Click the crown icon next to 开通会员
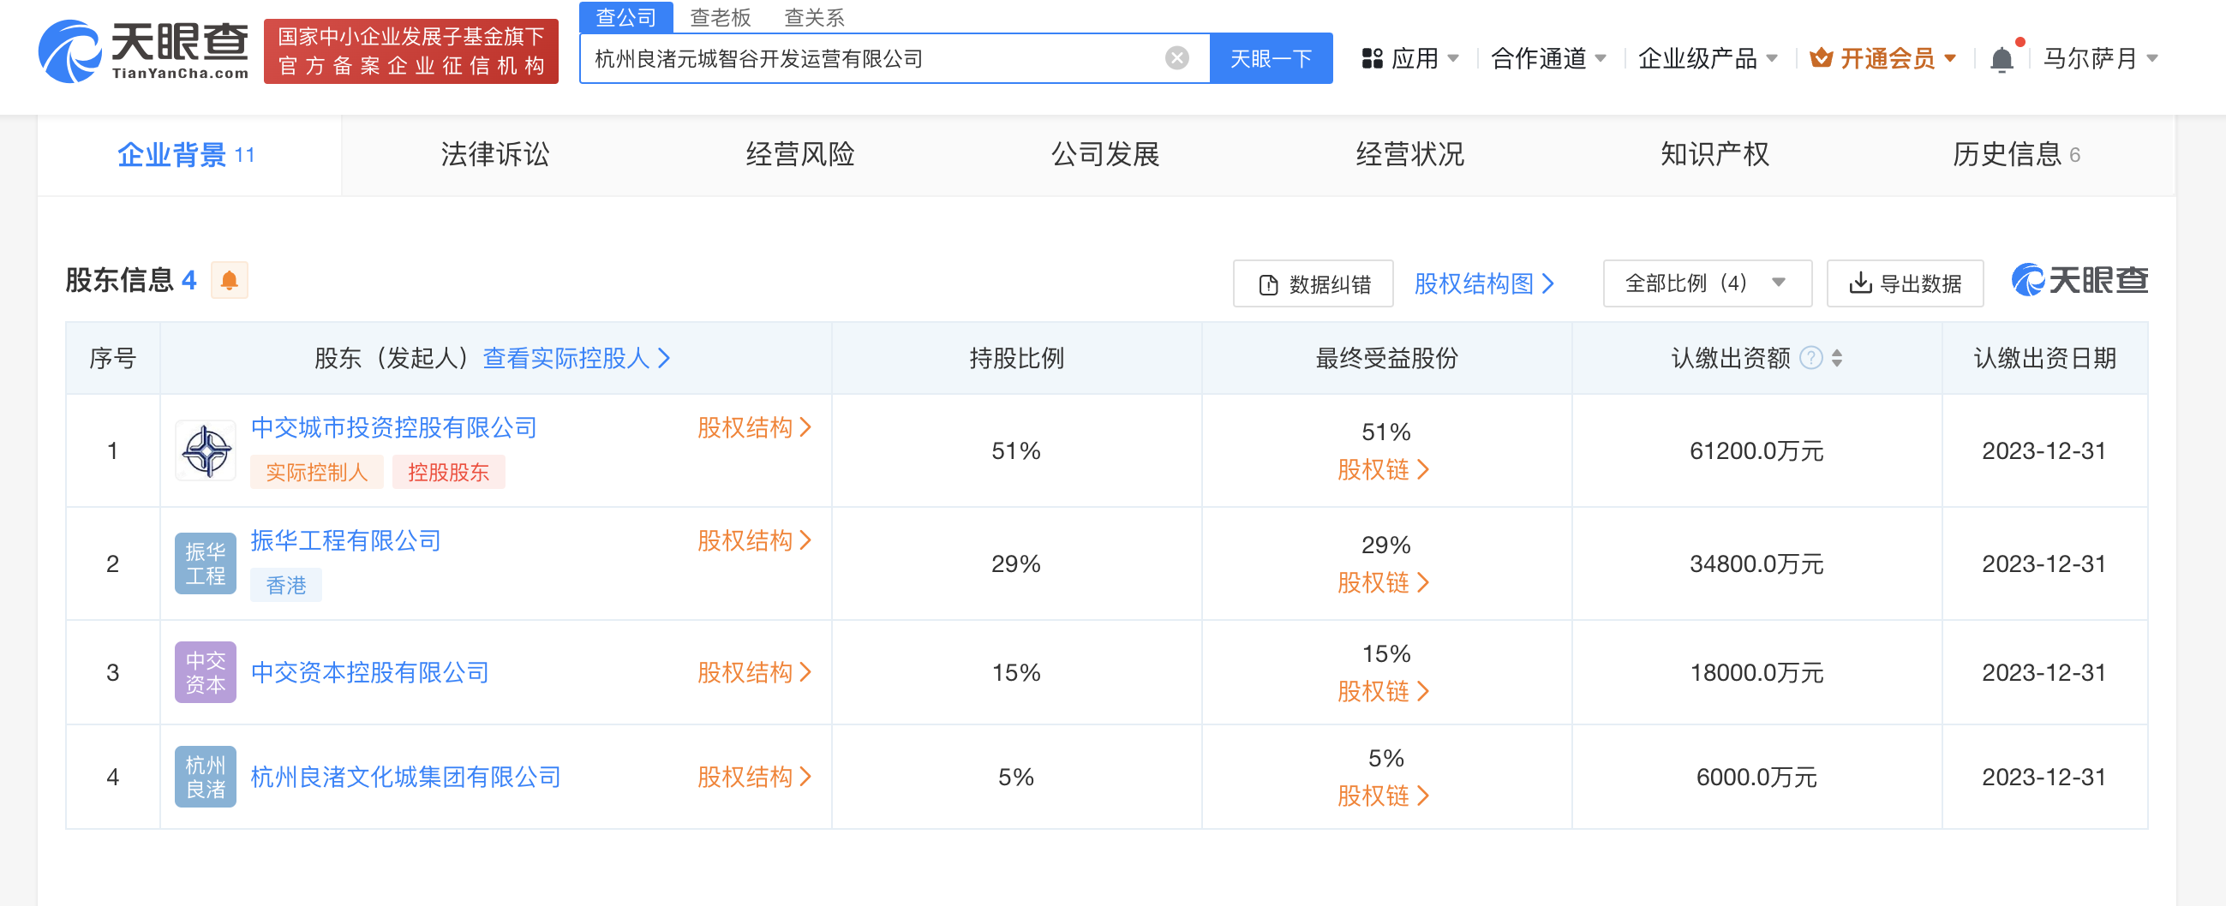Image resolution: width=2226 pixels, height=906 pixels. coord(1821,57)
